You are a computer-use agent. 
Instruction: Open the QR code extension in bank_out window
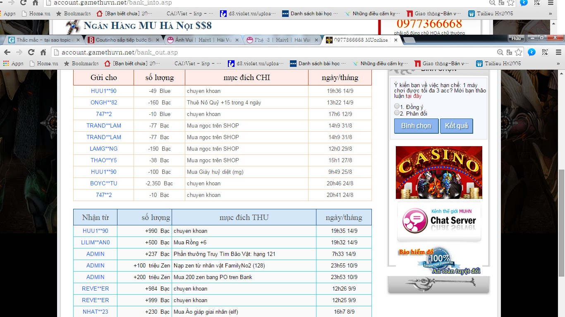(x=545, y=52)
